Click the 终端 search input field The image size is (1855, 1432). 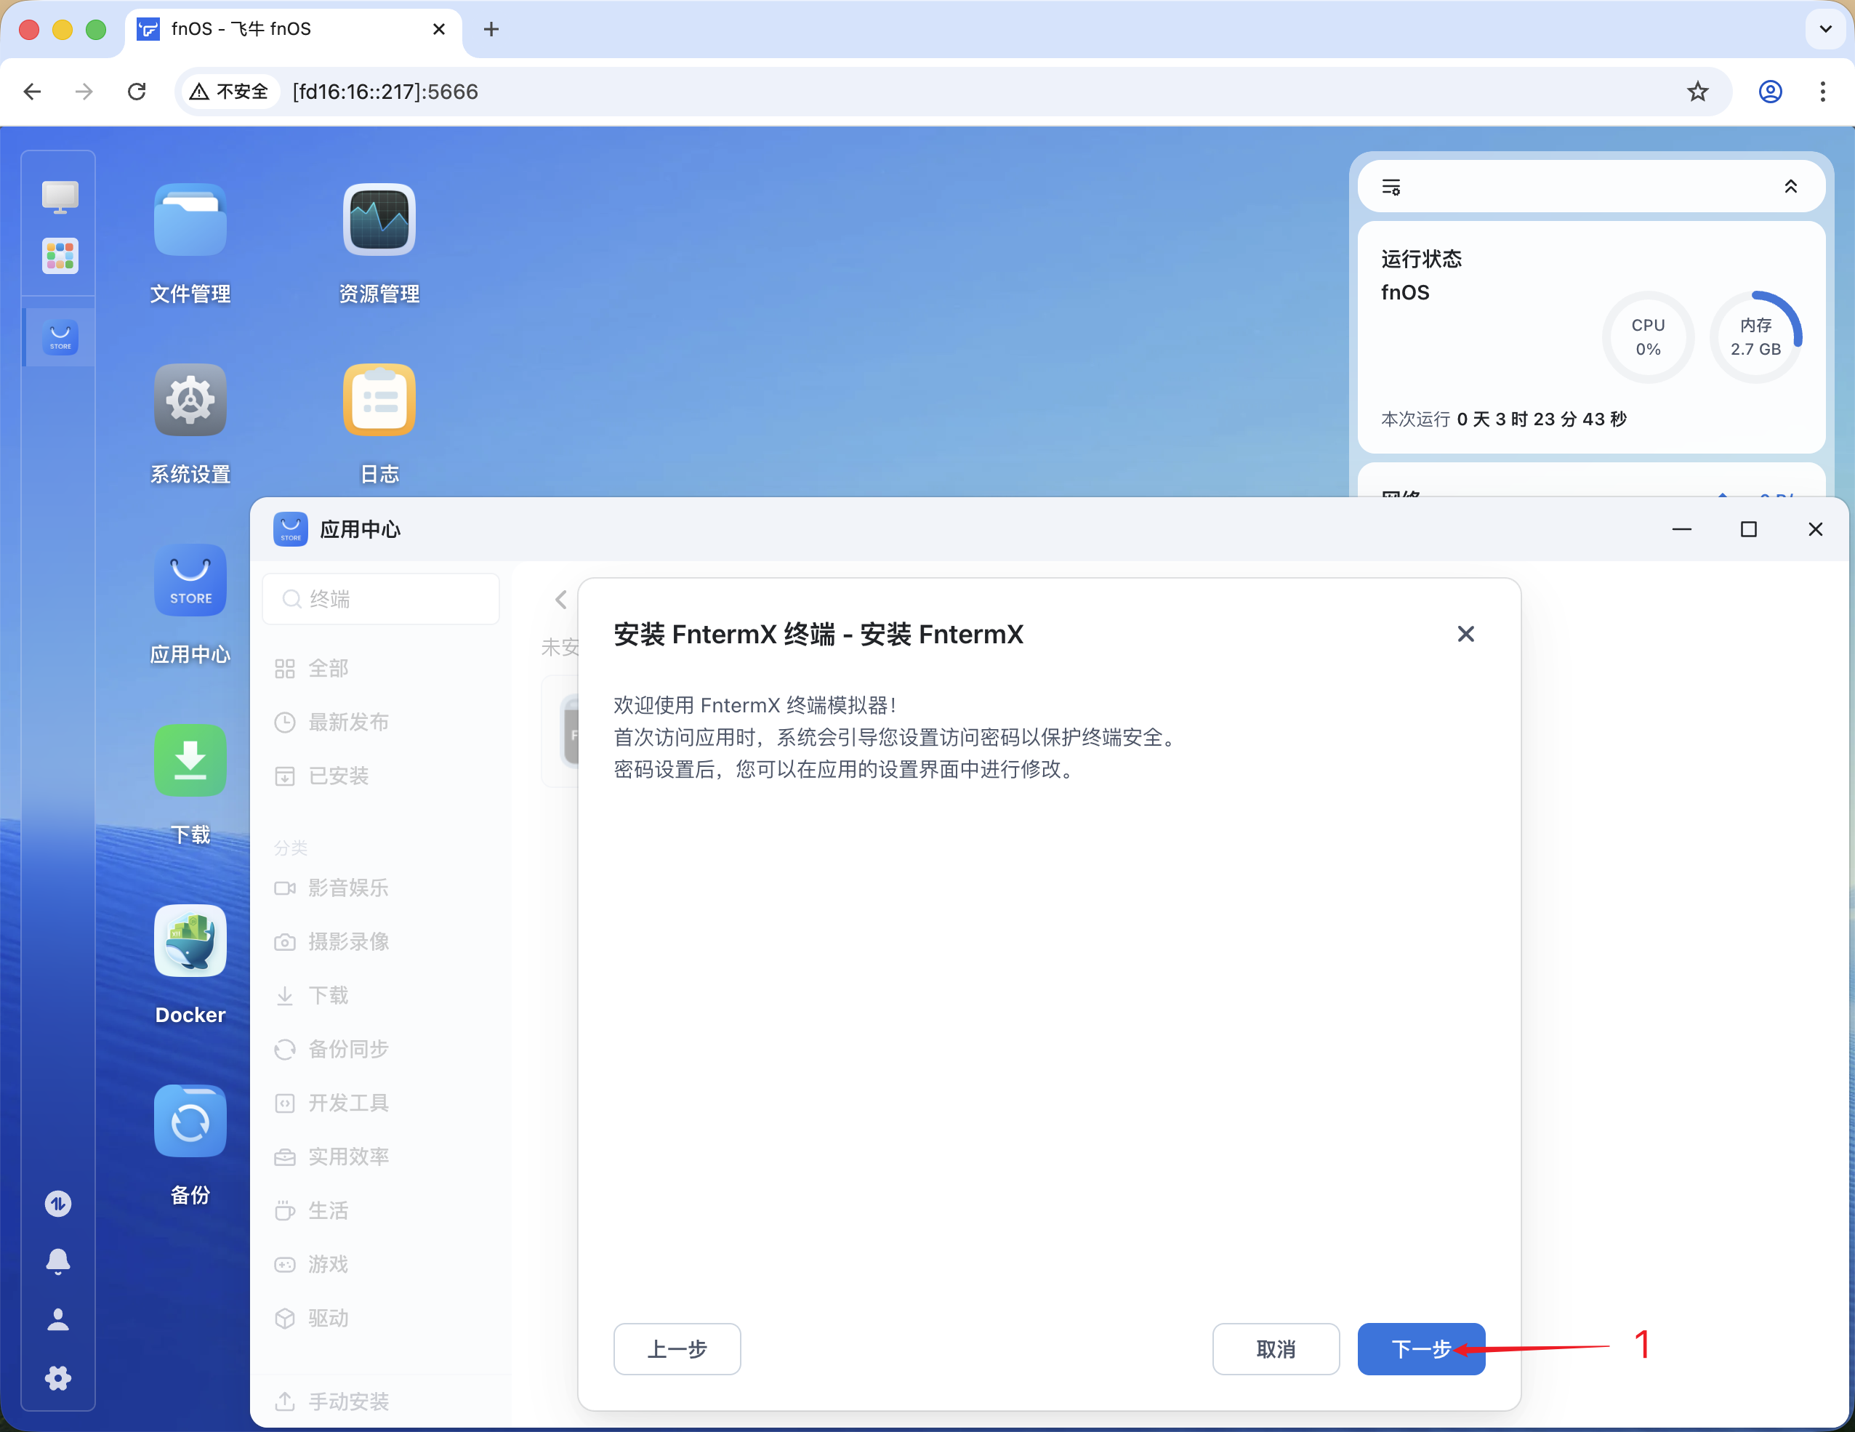click(x=380, y=599)
